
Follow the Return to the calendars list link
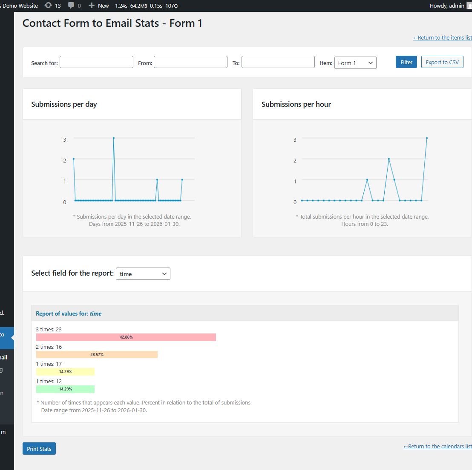(x=437, y=446)
